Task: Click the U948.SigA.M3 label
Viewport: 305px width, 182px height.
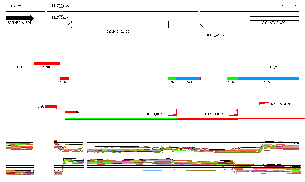Action: 281,104
